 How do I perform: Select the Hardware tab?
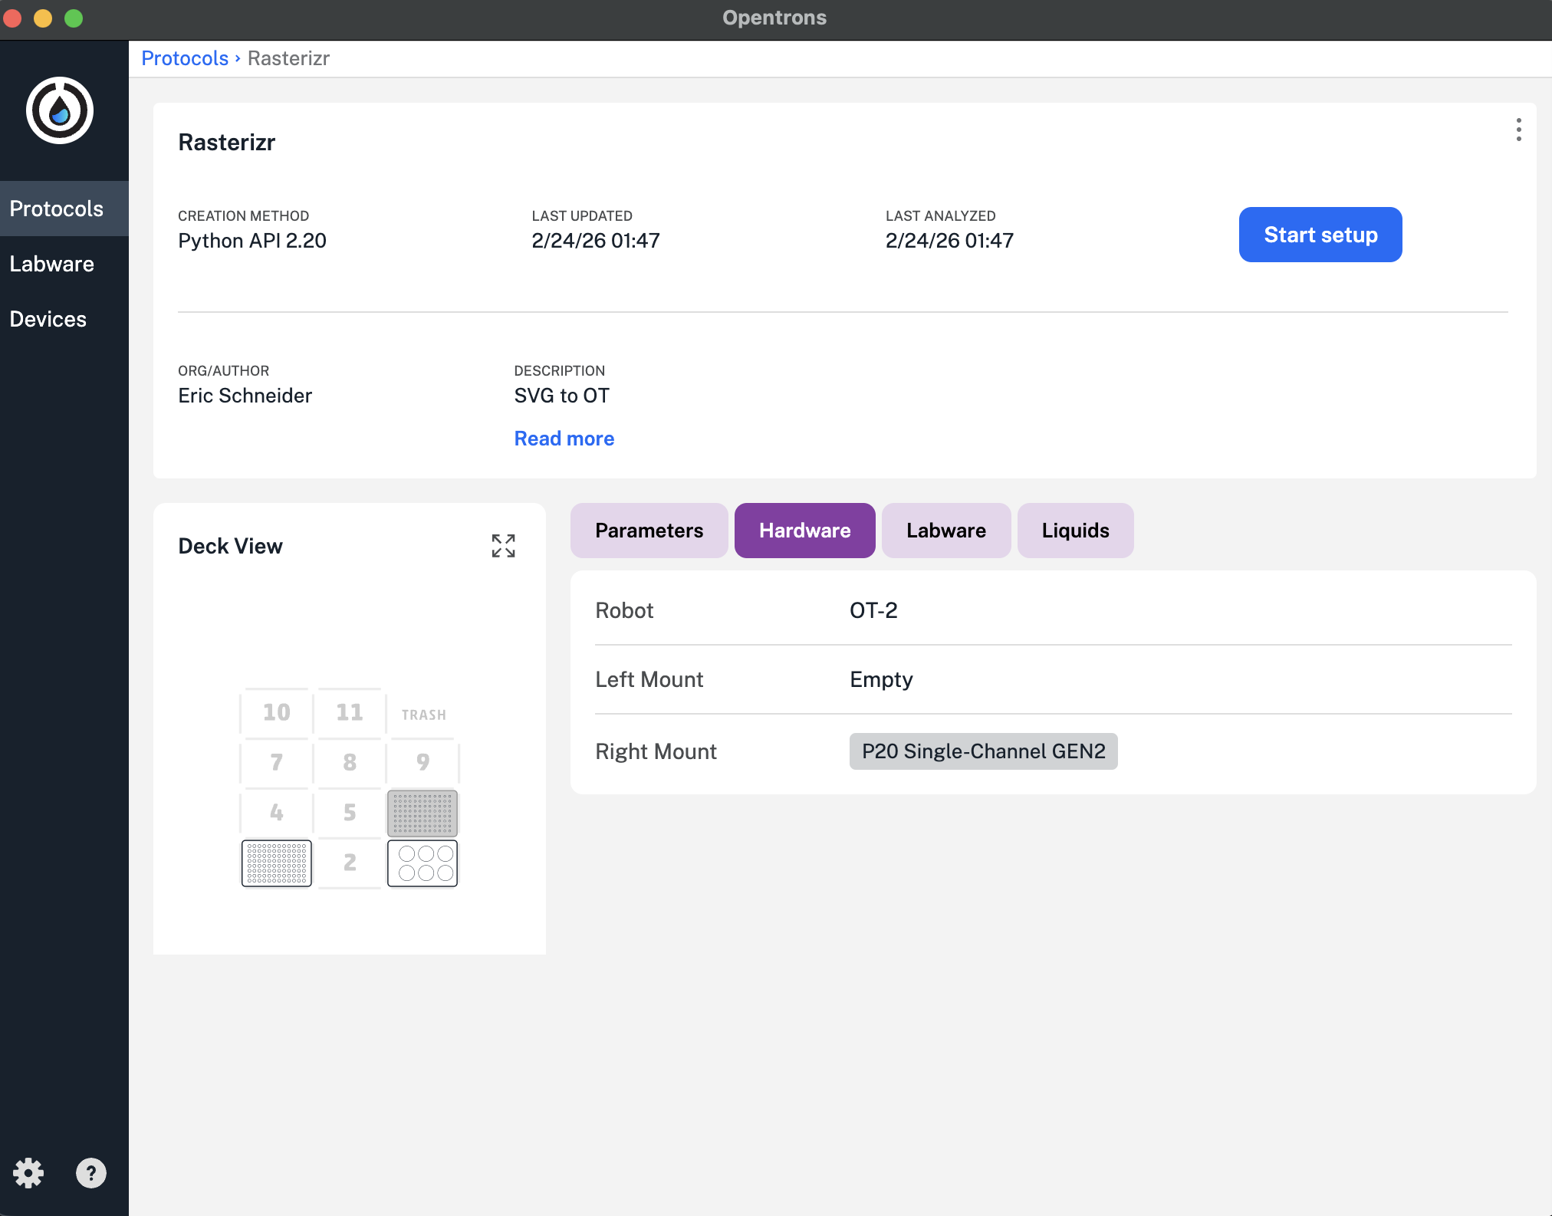(804, 531)
